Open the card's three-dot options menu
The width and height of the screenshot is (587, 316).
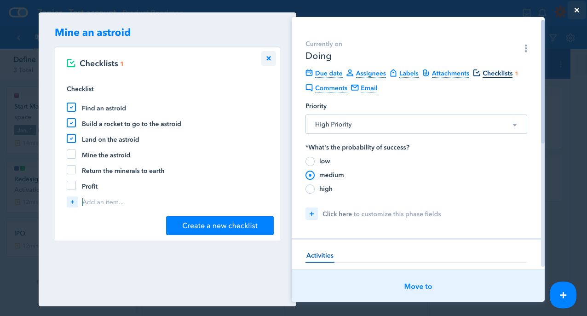click(x=526, y=49)
